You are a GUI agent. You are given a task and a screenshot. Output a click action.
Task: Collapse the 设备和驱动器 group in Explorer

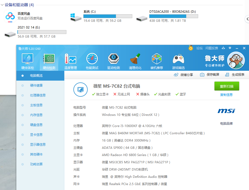2,5
